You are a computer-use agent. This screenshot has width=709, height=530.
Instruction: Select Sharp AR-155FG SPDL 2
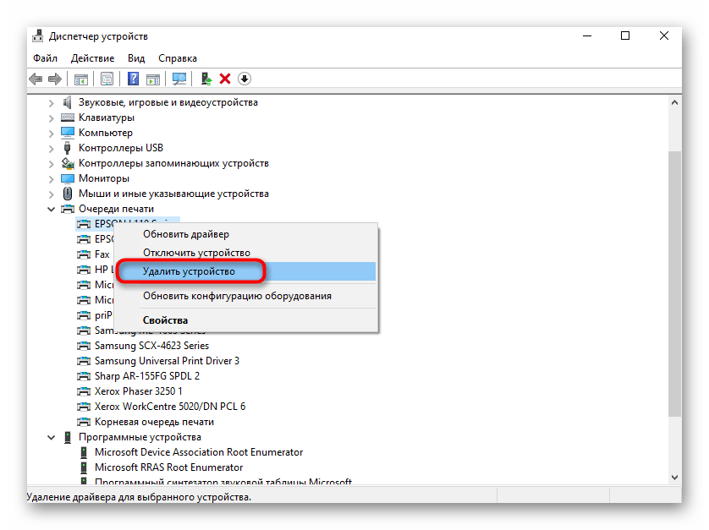point(147,376)
